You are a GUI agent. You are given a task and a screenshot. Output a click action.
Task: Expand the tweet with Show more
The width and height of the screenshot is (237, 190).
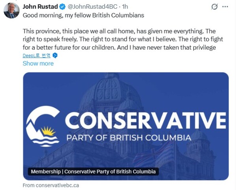point(38,63)
